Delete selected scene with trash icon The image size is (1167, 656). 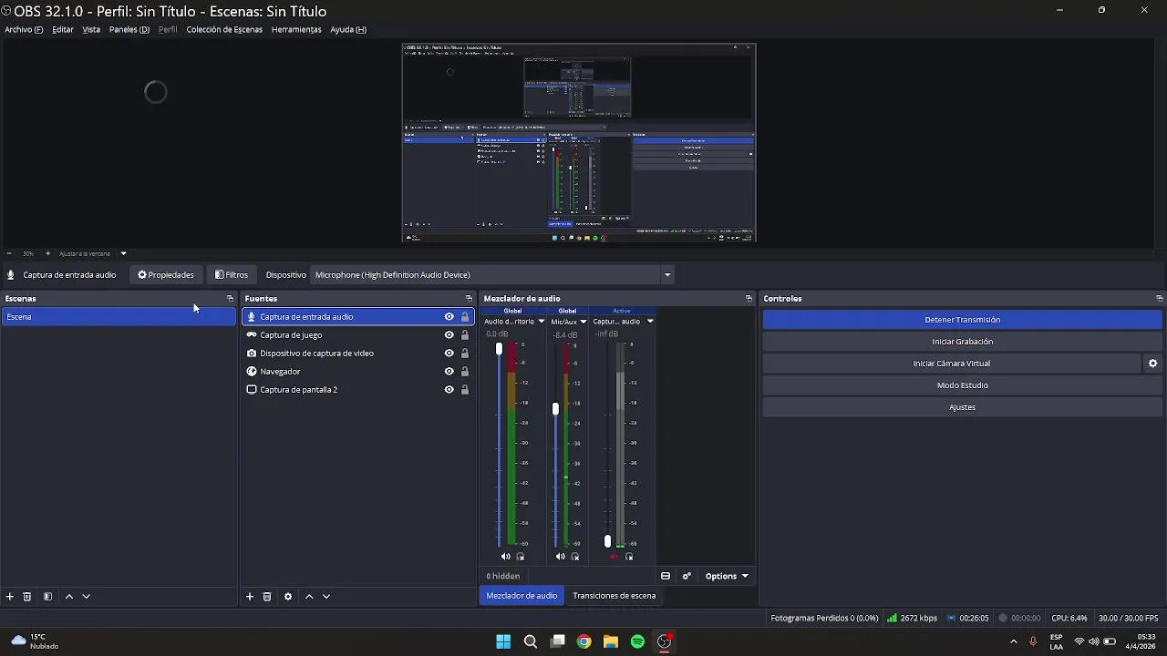[x=27, y=597]
